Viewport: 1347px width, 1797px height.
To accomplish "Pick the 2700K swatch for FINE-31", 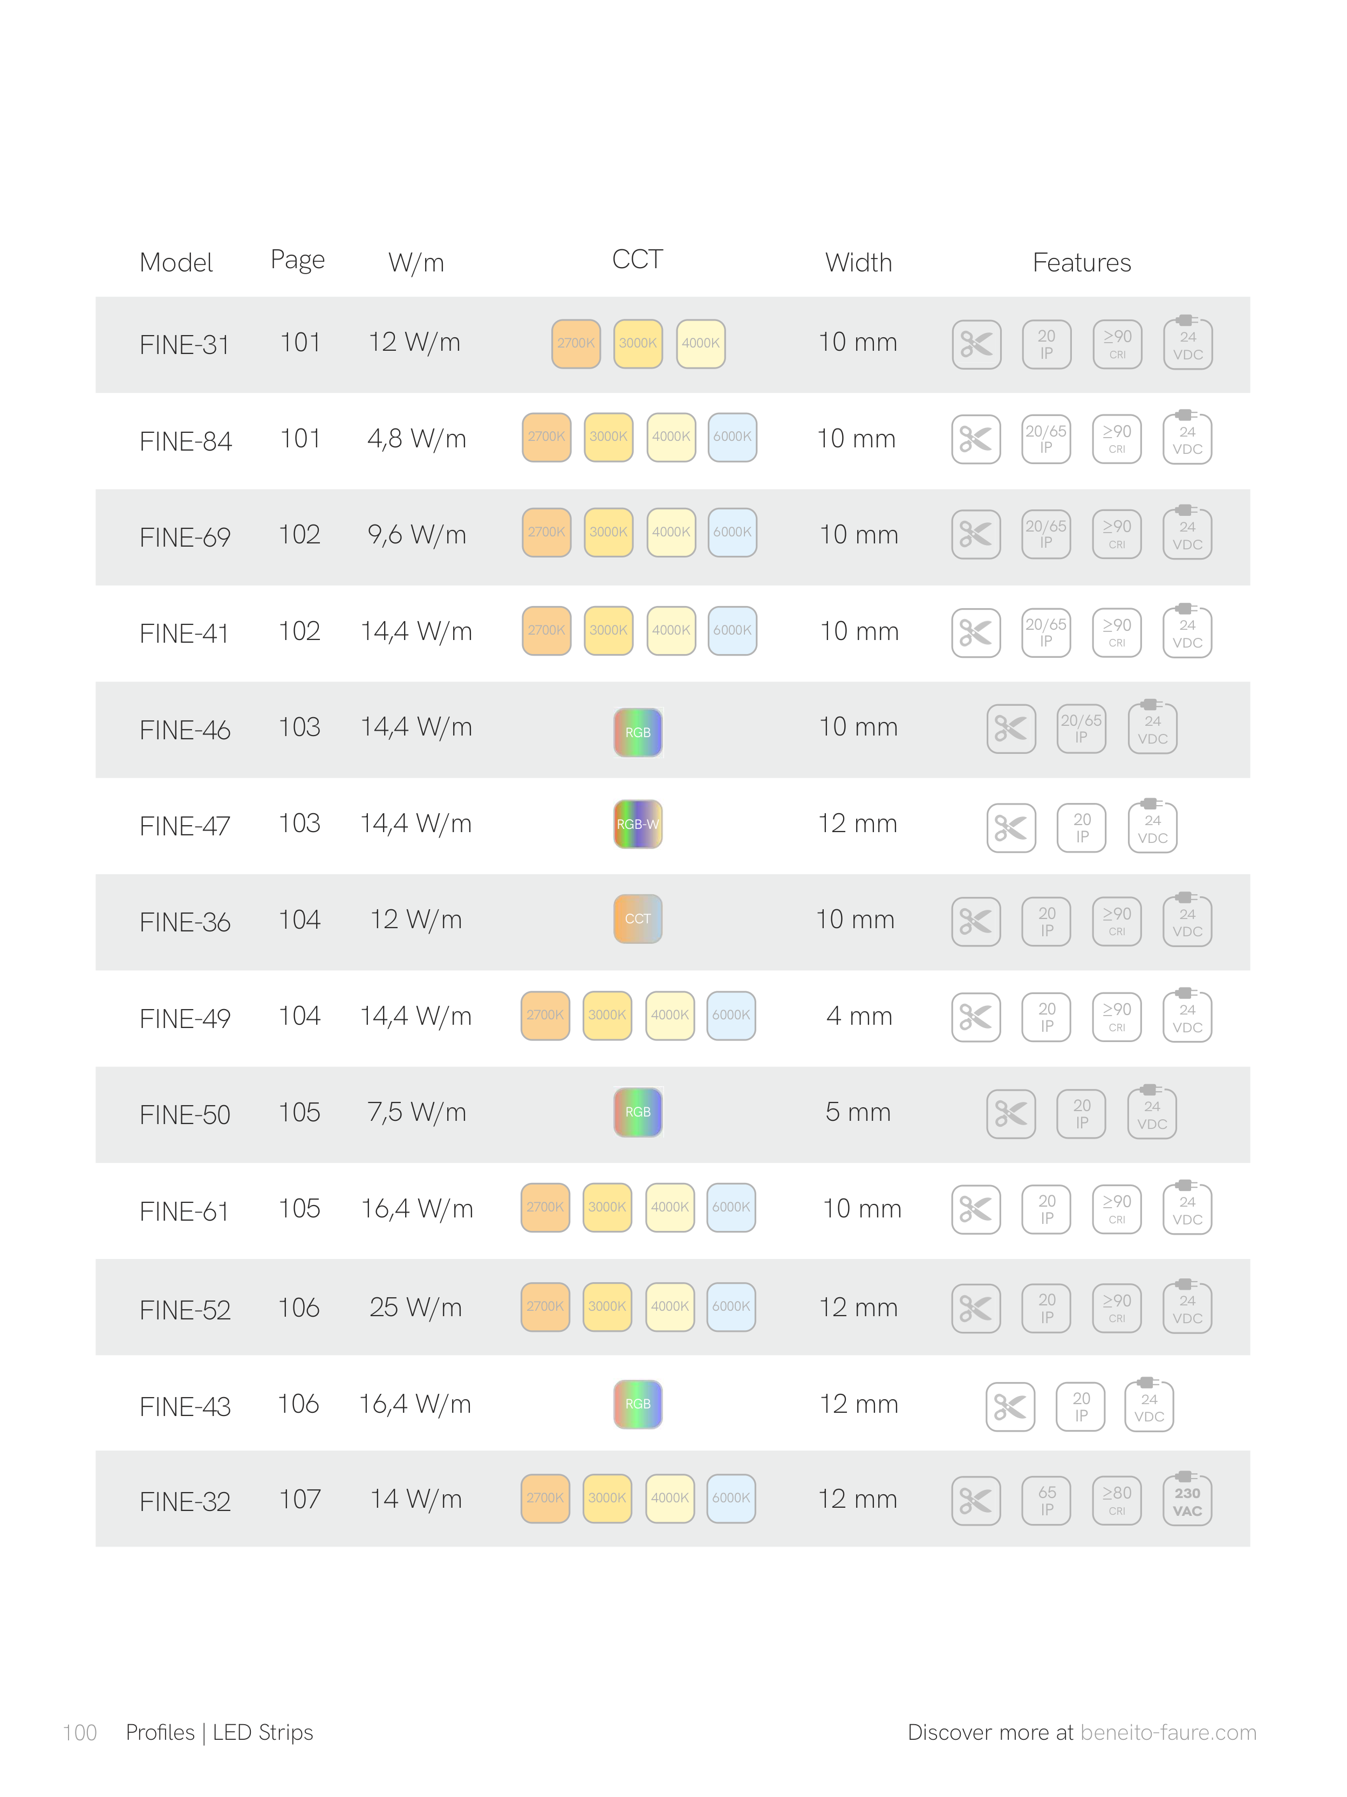I will (576, 344).
